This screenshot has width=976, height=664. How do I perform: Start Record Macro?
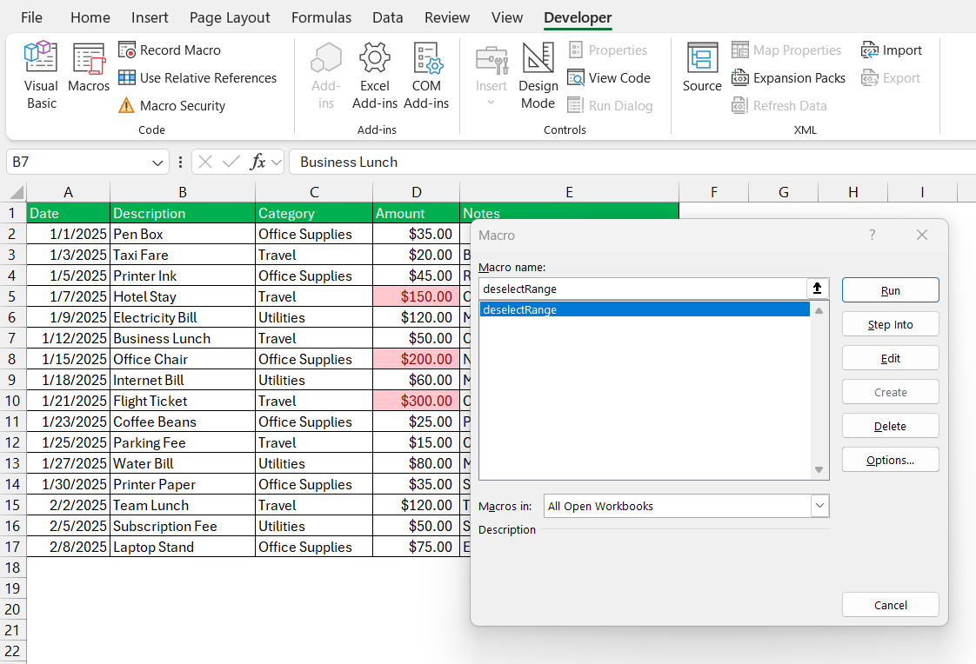tap(170, 50)
